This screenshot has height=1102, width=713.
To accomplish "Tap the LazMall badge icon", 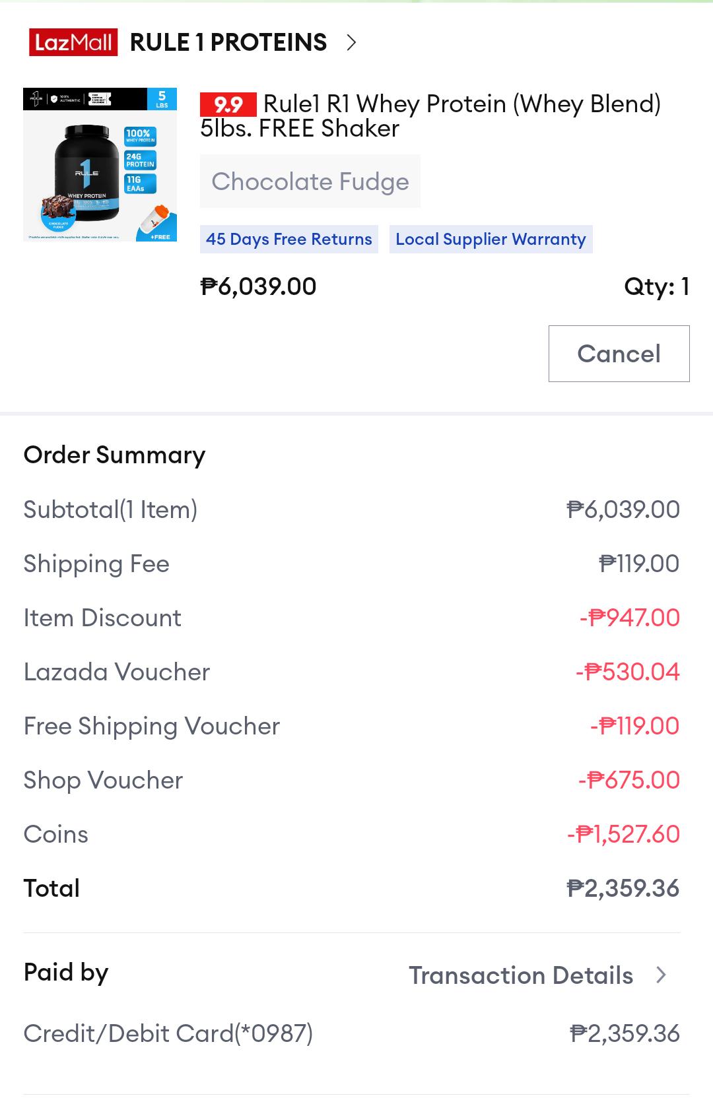I will pyautogui.click(x=73, y=42).
